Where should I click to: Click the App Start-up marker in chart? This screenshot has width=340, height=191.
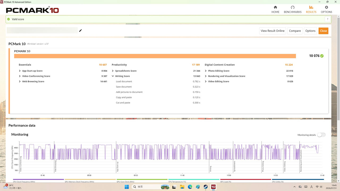[x=118, y=167]
